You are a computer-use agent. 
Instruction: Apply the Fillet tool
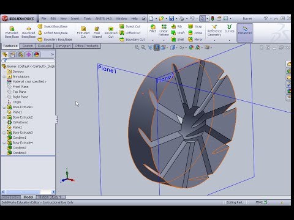(x=153, y=29)
